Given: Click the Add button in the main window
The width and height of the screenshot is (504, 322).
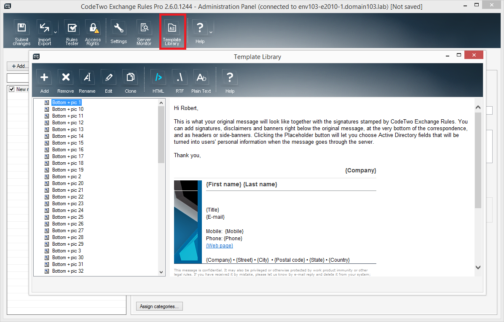Looking at the screenshot, I should tap(18, 66).
